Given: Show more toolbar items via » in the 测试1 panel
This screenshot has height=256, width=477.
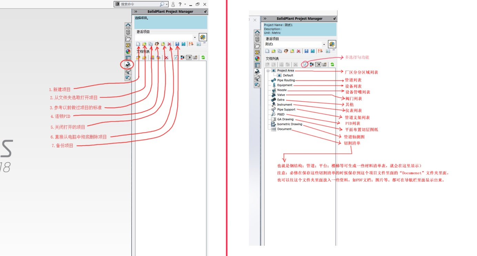Looking at the screenshot, I should [x=334, y=50].
